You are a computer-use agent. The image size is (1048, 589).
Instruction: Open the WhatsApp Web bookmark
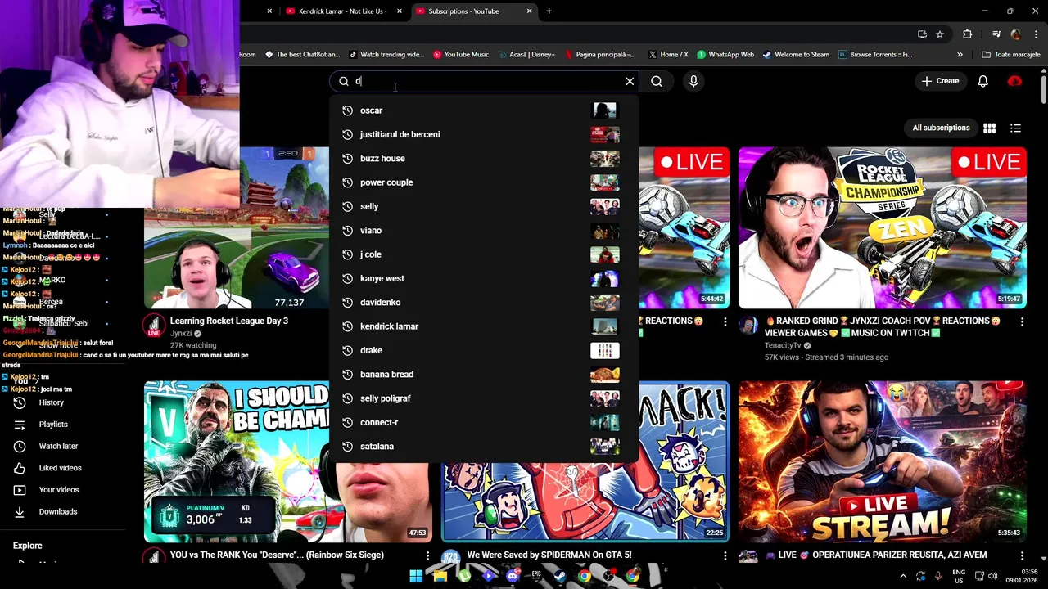pos(725,55)
